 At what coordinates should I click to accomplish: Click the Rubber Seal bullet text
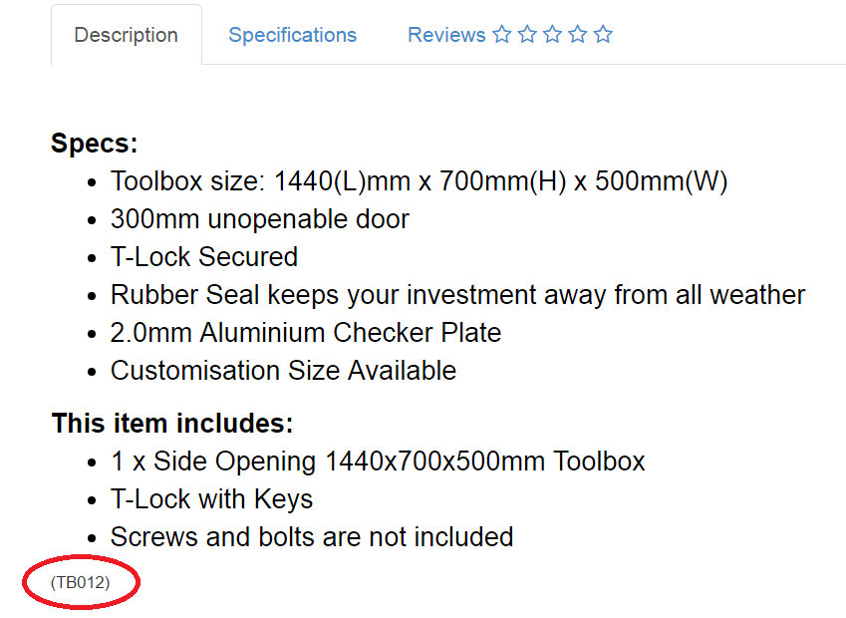coord(457,295)
